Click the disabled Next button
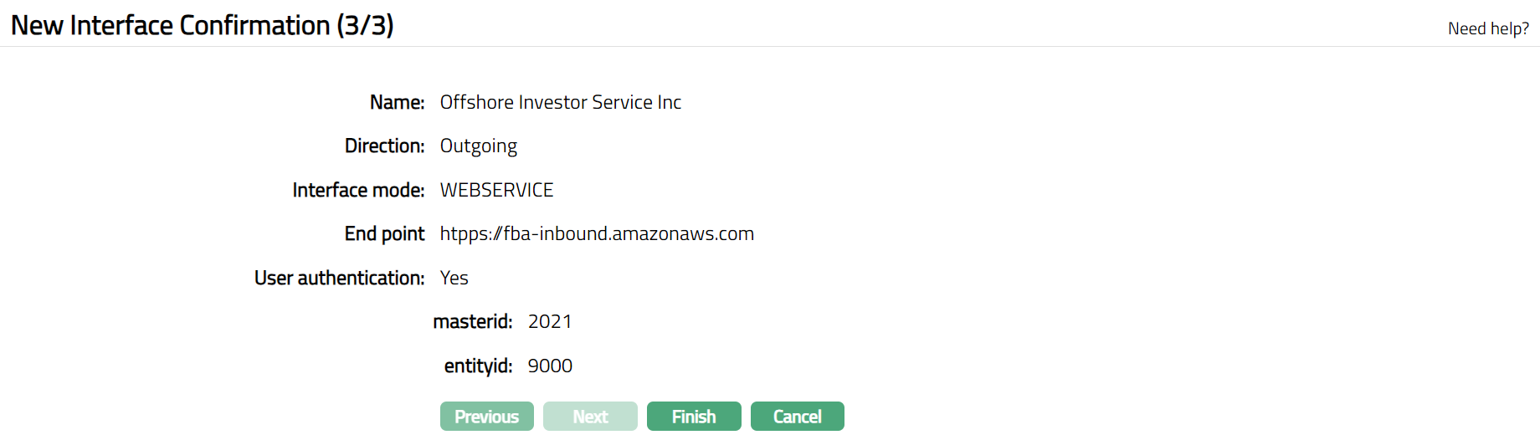This screenshot has height=440, width=1540. [590, 417]
